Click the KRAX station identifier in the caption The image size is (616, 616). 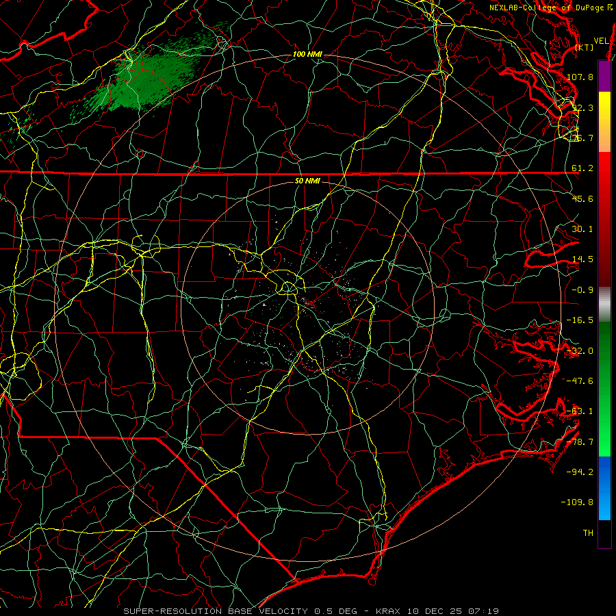tap(389, 611)
